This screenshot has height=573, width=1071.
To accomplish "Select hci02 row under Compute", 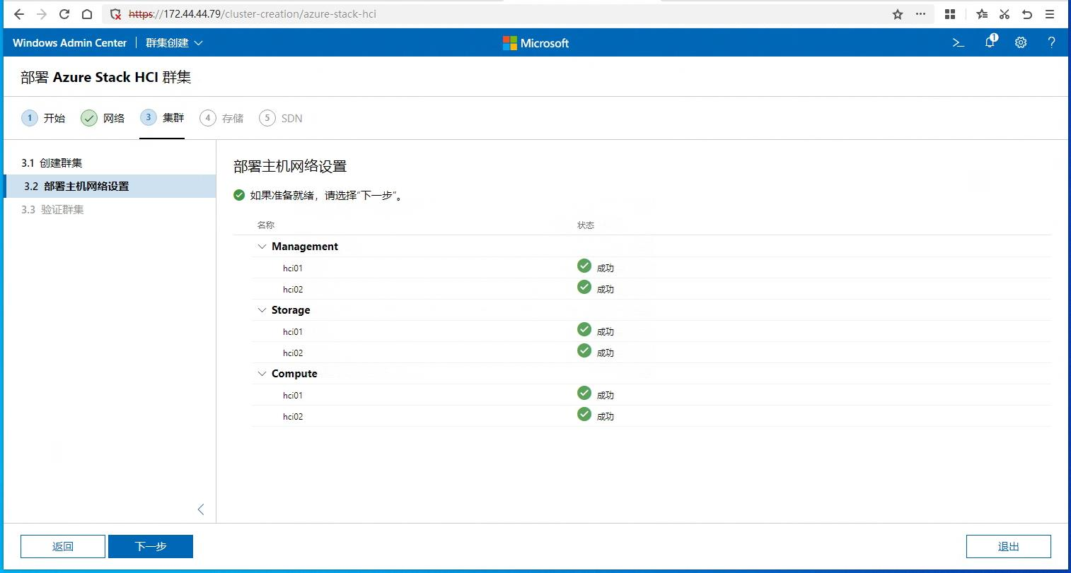I will tap(652, 416).
